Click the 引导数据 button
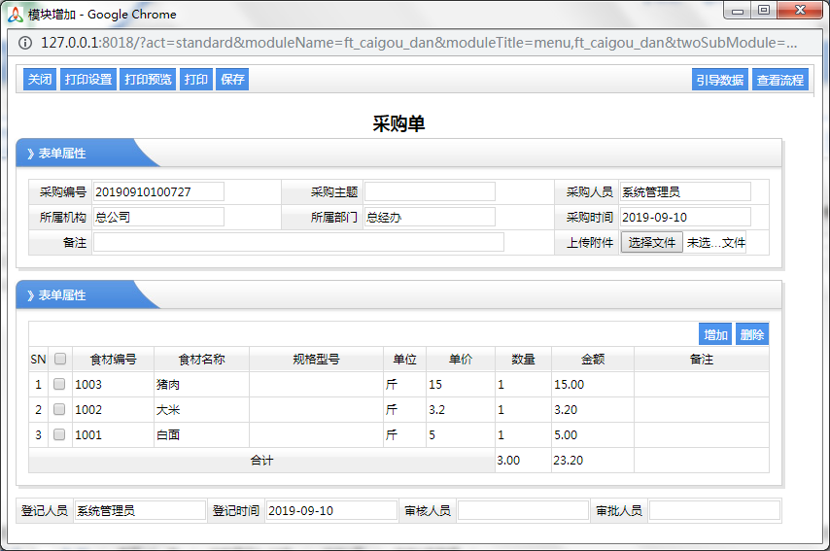This screenshot has height=551, width=830. (x=720, y=81)
